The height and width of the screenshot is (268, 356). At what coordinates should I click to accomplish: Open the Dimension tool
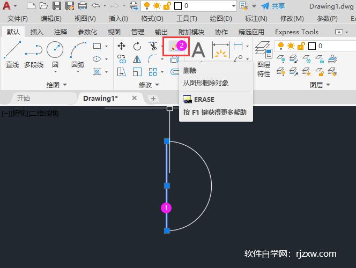click(221, 50)
